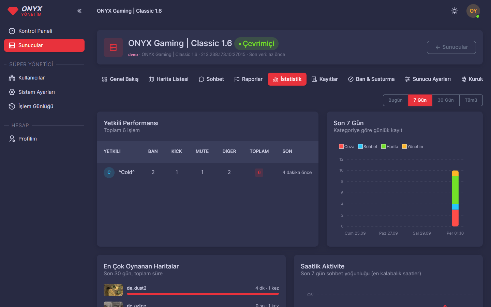The image size is (491, 307).
Task: Click the İstatistik bar chart icon
Action: (x=276, y=79)
